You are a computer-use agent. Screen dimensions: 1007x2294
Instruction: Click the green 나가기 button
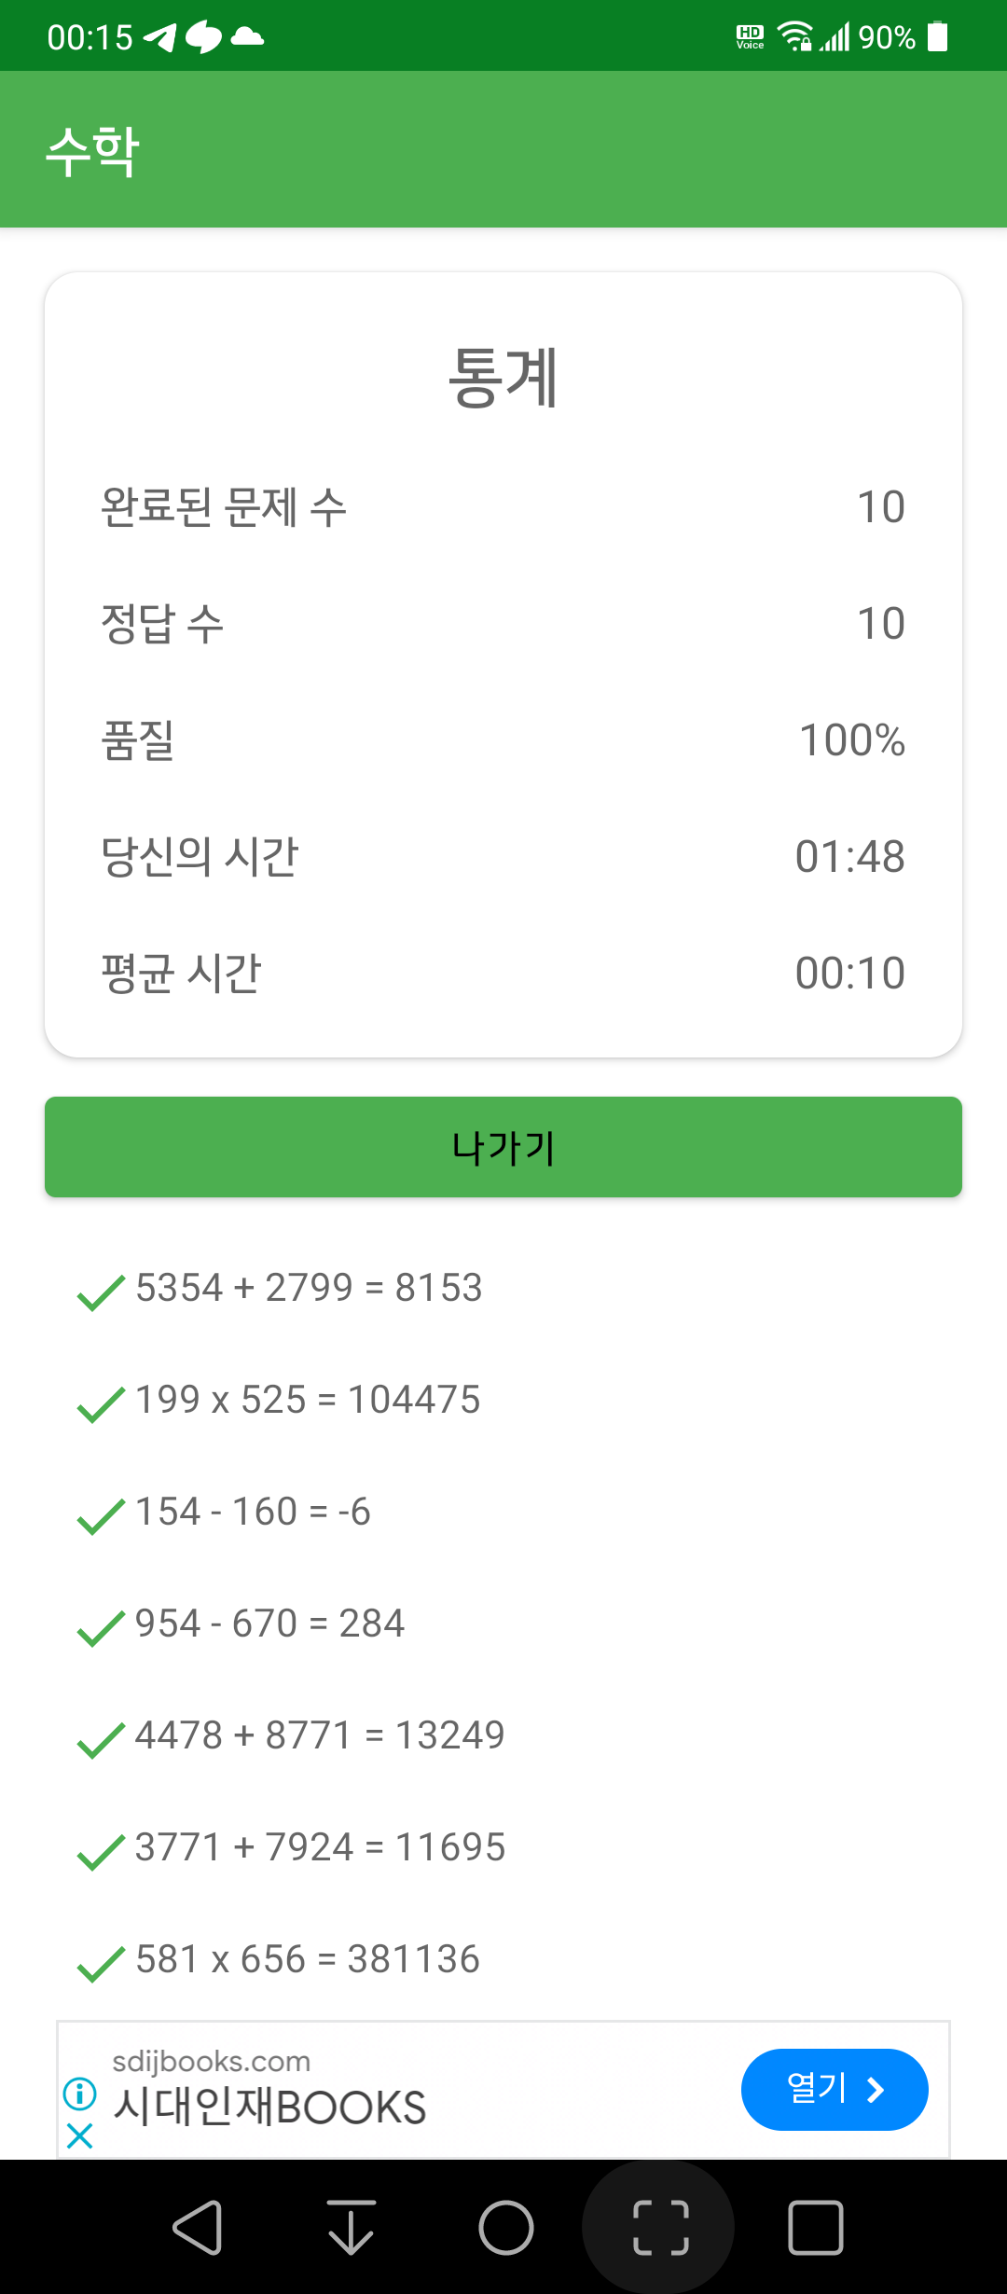(x=504, y=1147)
